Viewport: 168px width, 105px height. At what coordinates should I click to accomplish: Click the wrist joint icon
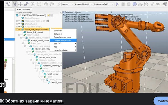click(x=41, y=68)
